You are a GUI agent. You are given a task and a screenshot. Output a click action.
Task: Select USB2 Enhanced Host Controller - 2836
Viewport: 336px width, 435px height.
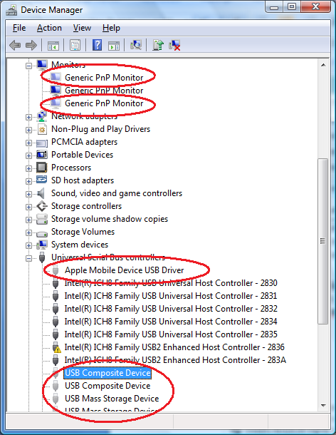click(174, 347)
